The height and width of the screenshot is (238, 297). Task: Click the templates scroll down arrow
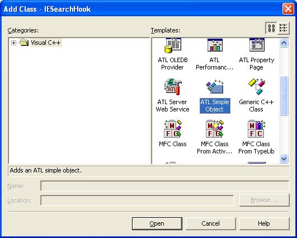tap(284, 158)
